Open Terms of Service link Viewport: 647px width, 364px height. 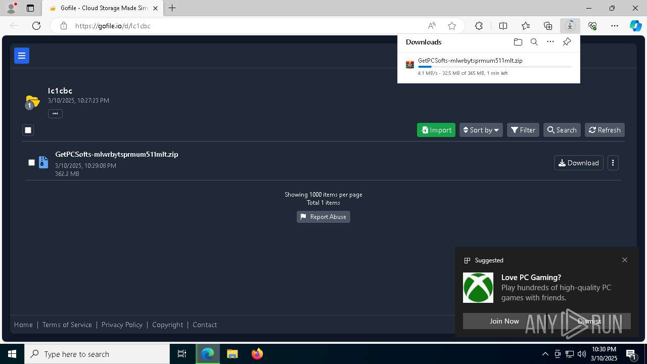pyautogui.click(x=67, y=325)
